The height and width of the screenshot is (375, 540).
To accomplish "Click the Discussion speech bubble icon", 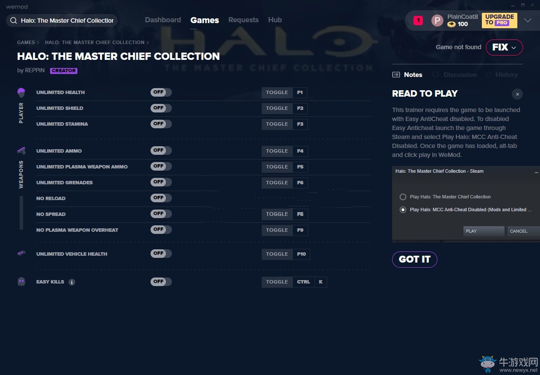I will pos(436,75).
